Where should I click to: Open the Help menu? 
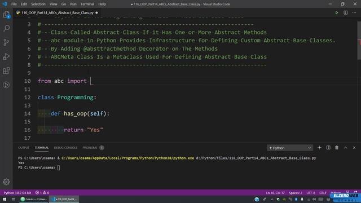point(102,4)
